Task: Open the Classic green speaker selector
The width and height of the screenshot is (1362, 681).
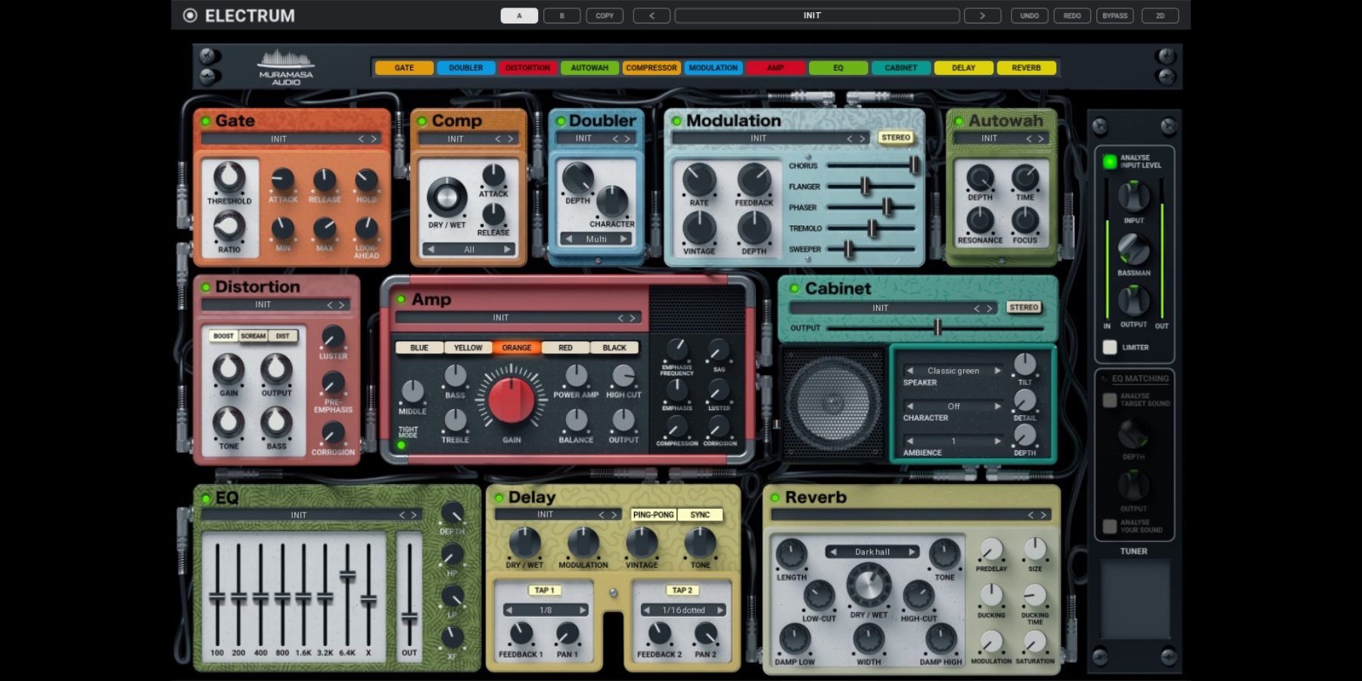Action: (x=952, y=370)
